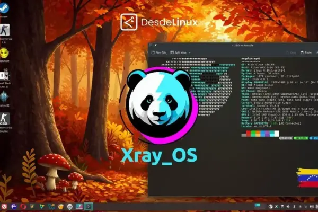Click the 'GPU 1: NVIDIA GeForce GTX' line

[279, 112]
